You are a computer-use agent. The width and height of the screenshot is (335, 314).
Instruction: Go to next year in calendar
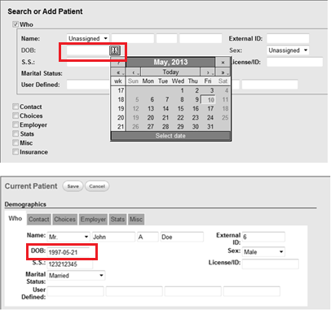tap(223, 72)
